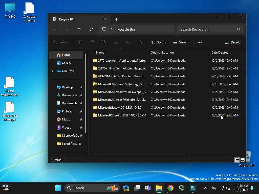The height and width of the screenshot is (194, 259).
Task: Click the Delete trash icon in toolbar
Action: 140,42
